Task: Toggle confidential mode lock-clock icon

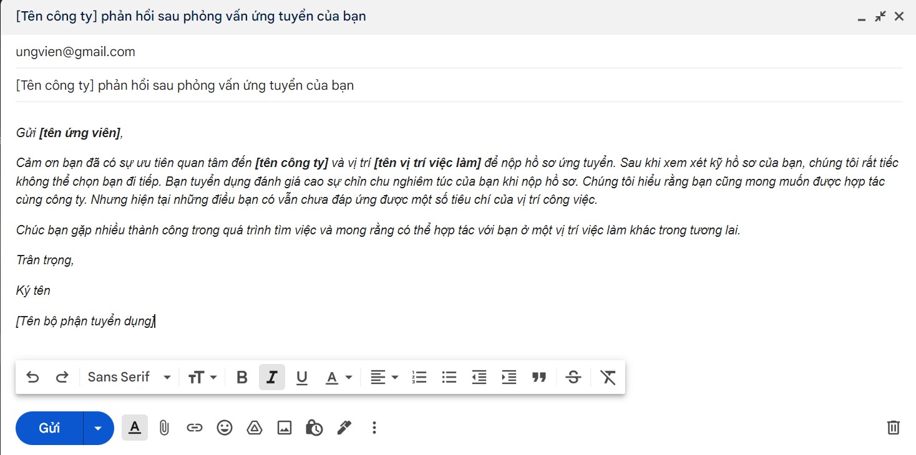Action: point(314,428)
